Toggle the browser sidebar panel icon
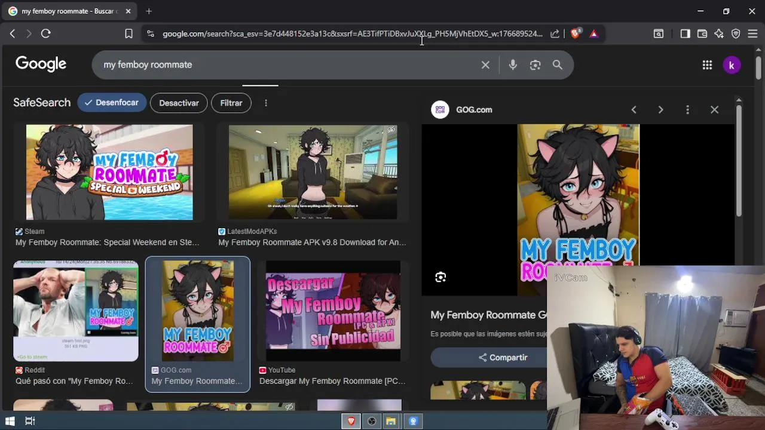 tap(685, 34)
